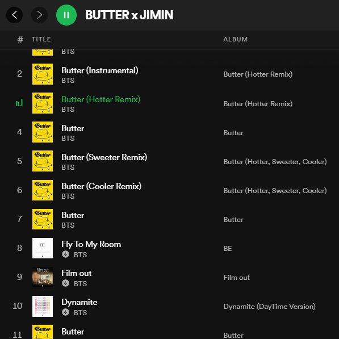The height and width of the screenshot is (339, 339).
Task: Open Dynamite (DayTime Version) album link
Action: click(x=269, y=307)
